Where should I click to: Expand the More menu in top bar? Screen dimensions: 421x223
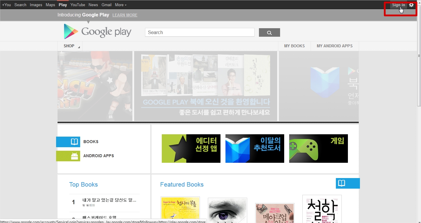[x=121, y=5]
